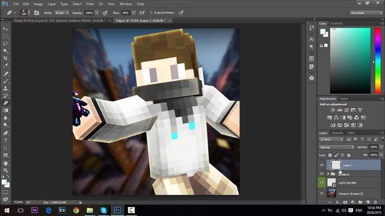Open the Image menu
The height and width of the screenshot is (216, 385).
coord(38,4)
